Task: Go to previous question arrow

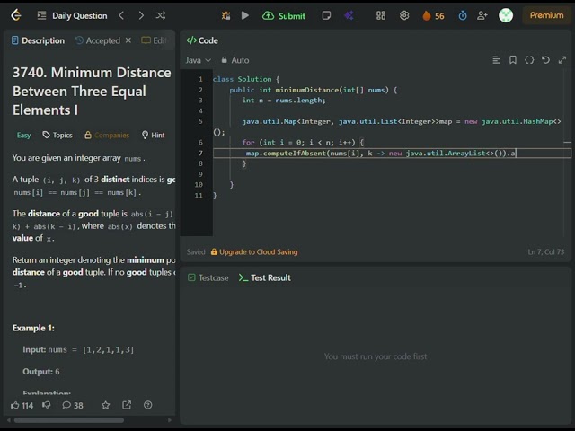Action: 121,15
